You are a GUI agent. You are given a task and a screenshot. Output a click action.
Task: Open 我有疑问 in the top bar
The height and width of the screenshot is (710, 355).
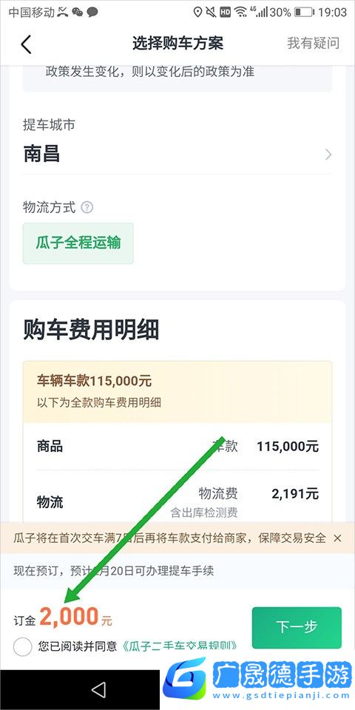[x=314, y=43]
